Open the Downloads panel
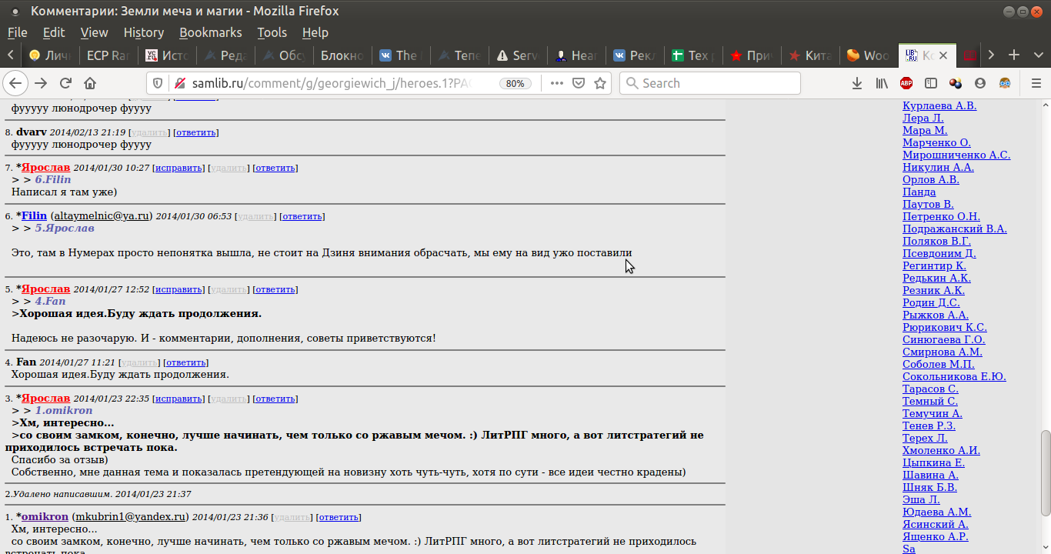Screen dimensions: 1051x554 (x=856, y=83)
